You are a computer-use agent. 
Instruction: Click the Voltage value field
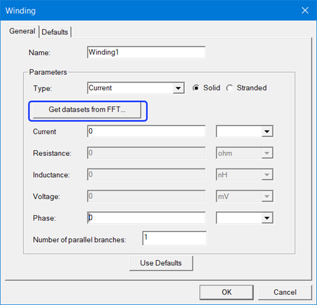coord(146,197)
